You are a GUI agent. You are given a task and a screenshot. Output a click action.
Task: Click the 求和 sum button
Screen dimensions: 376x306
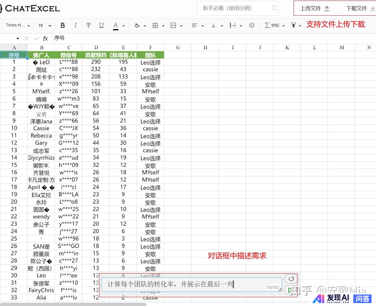click(272, 26)
